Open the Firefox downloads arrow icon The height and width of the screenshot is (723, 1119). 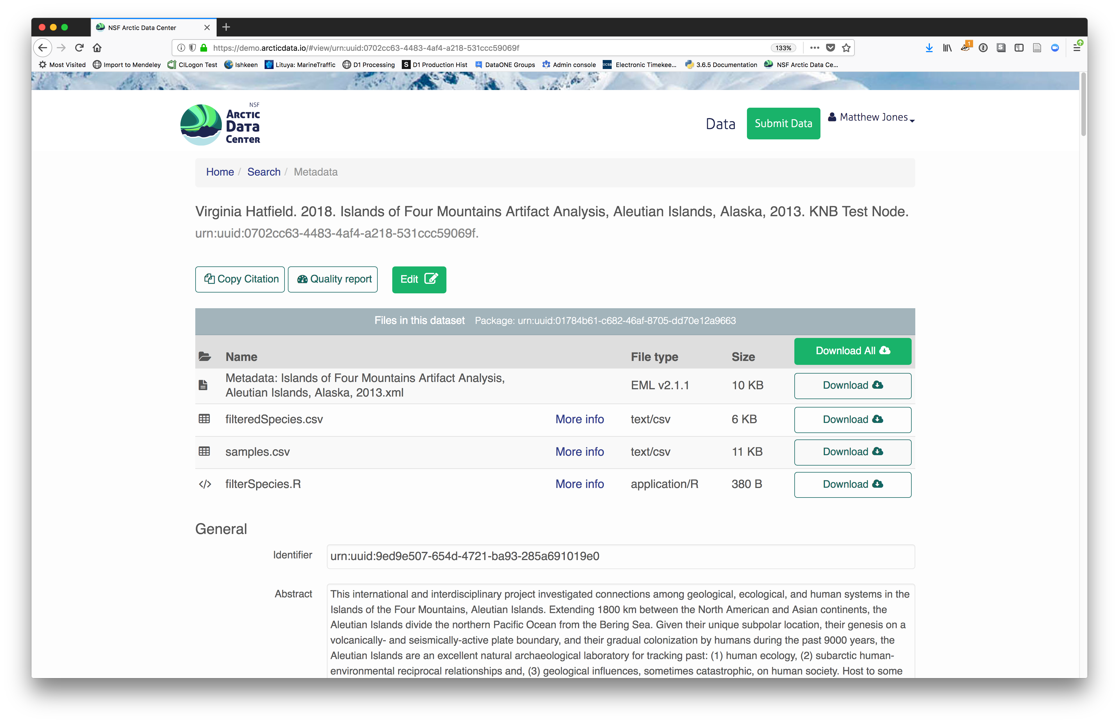[929, 48]
